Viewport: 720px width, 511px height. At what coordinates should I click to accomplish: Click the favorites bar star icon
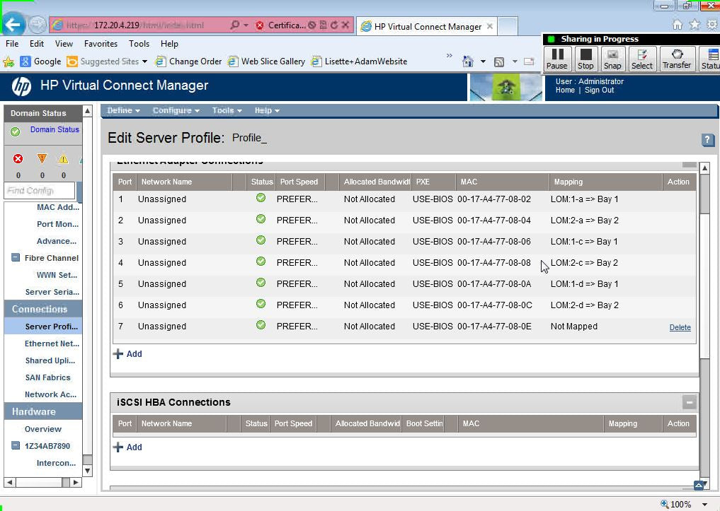coord(8,61)
